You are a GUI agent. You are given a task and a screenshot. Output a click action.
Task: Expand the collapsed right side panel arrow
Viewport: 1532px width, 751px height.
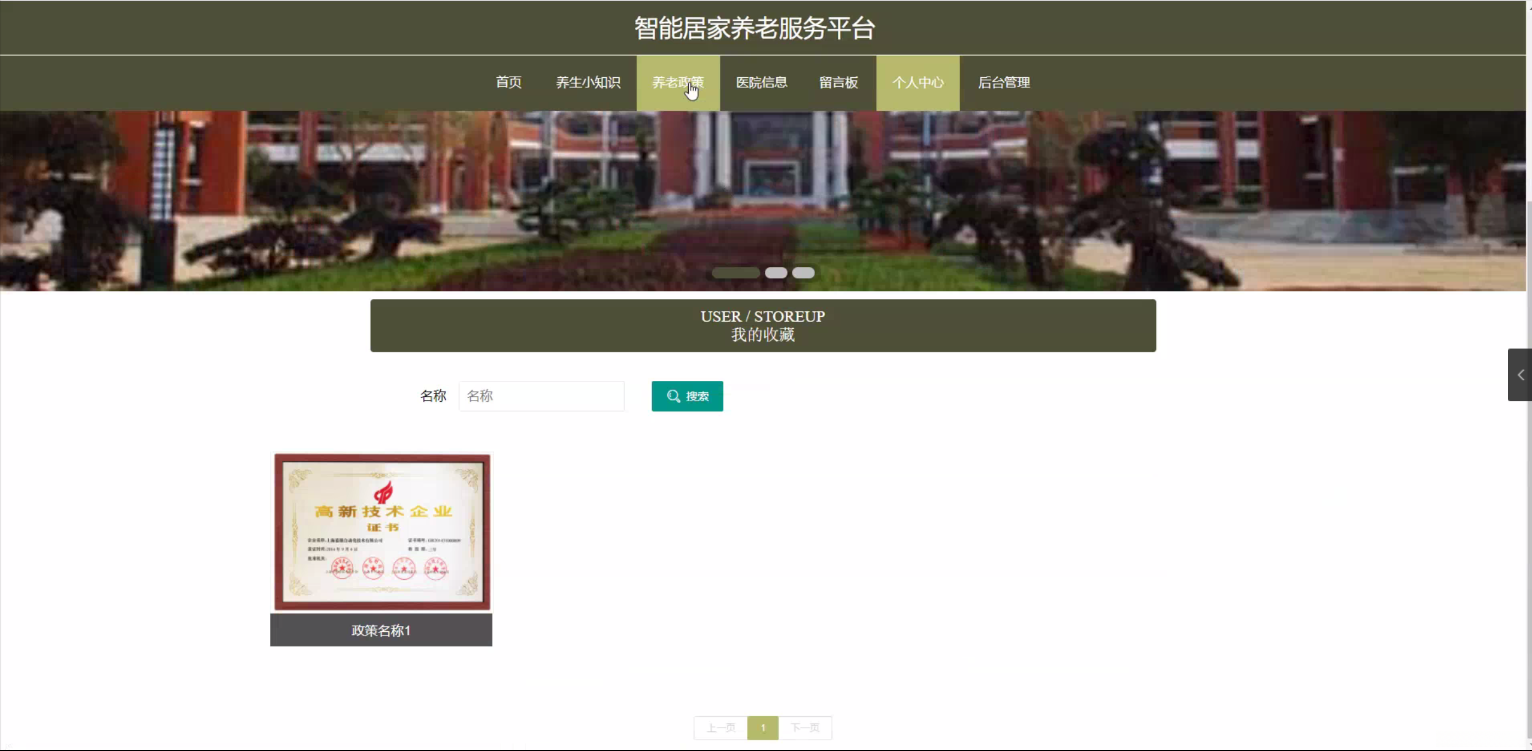tap(1520, 375)
